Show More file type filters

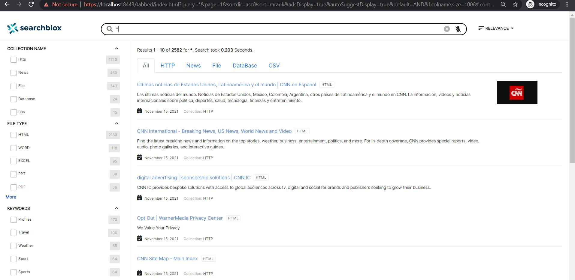[11, 197]
